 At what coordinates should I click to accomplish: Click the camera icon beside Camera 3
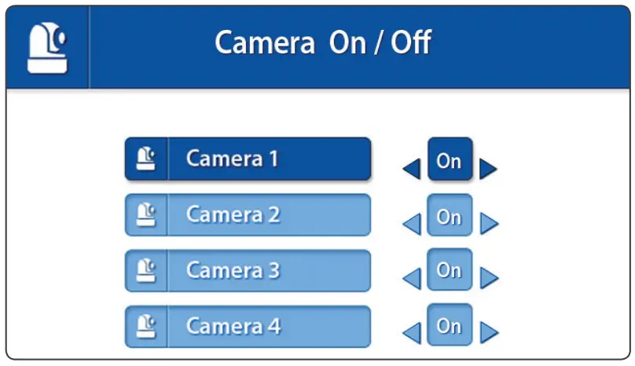146,270
